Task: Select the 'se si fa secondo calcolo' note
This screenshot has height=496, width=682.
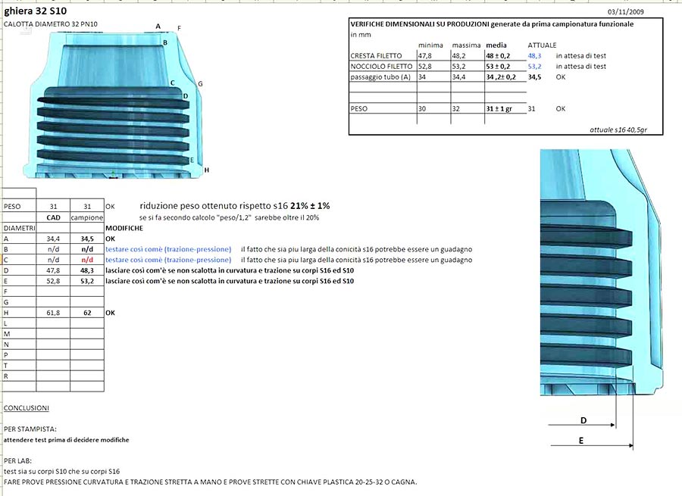Action: point(229,217)
